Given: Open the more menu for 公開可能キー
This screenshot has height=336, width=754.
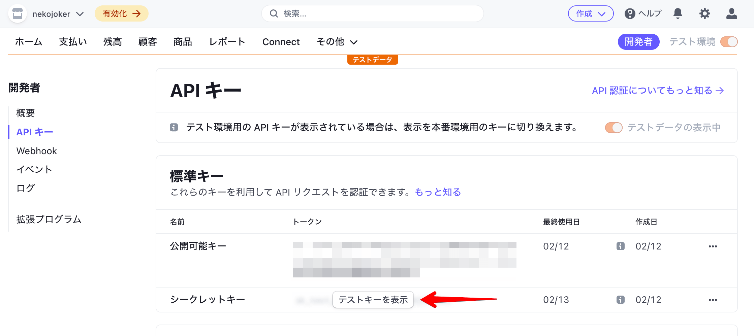Looking at the screenshot, I should (x=713, y=246).
